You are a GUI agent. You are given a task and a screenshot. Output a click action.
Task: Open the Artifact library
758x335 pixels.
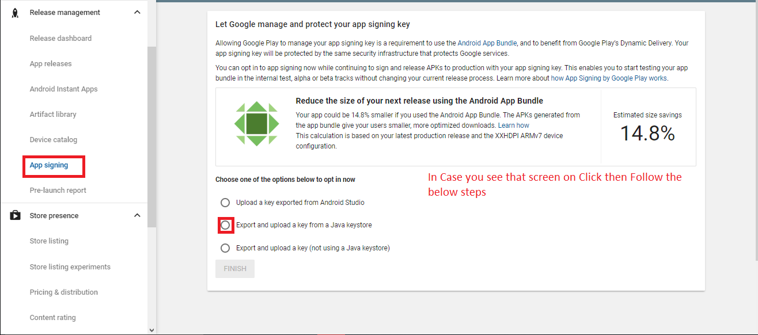coord(53,115)
